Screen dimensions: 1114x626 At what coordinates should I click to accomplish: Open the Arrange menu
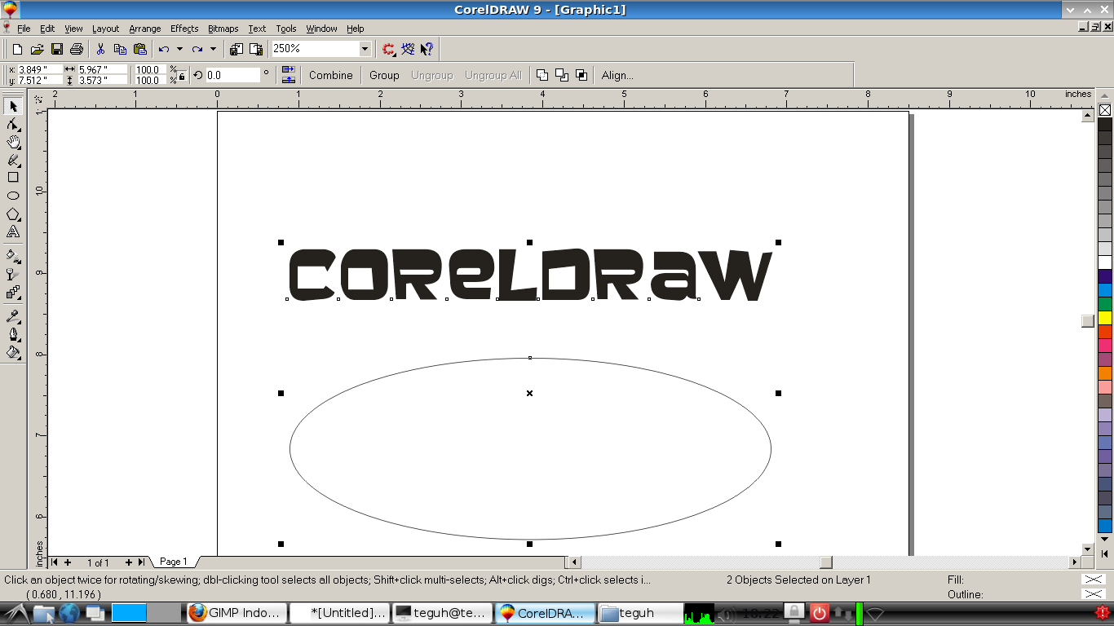(144, 29)
